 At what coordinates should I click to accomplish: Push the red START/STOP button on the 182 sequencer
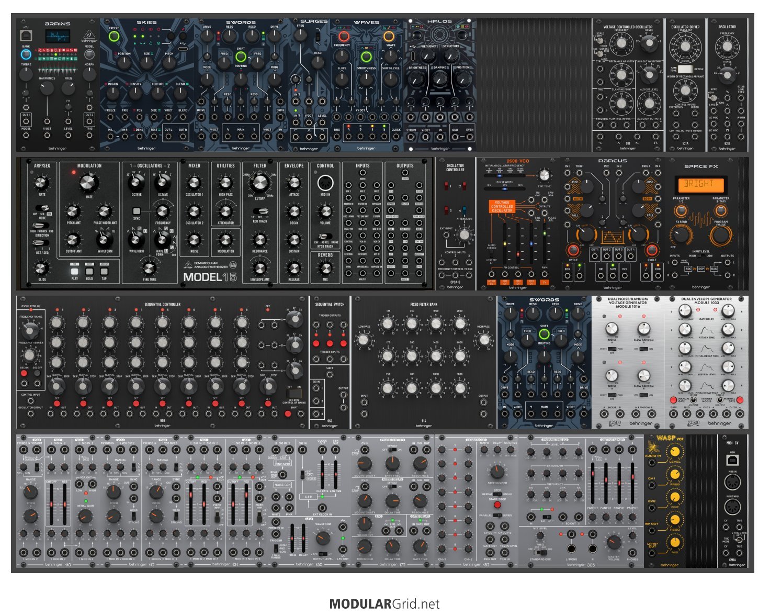[497, 505]
